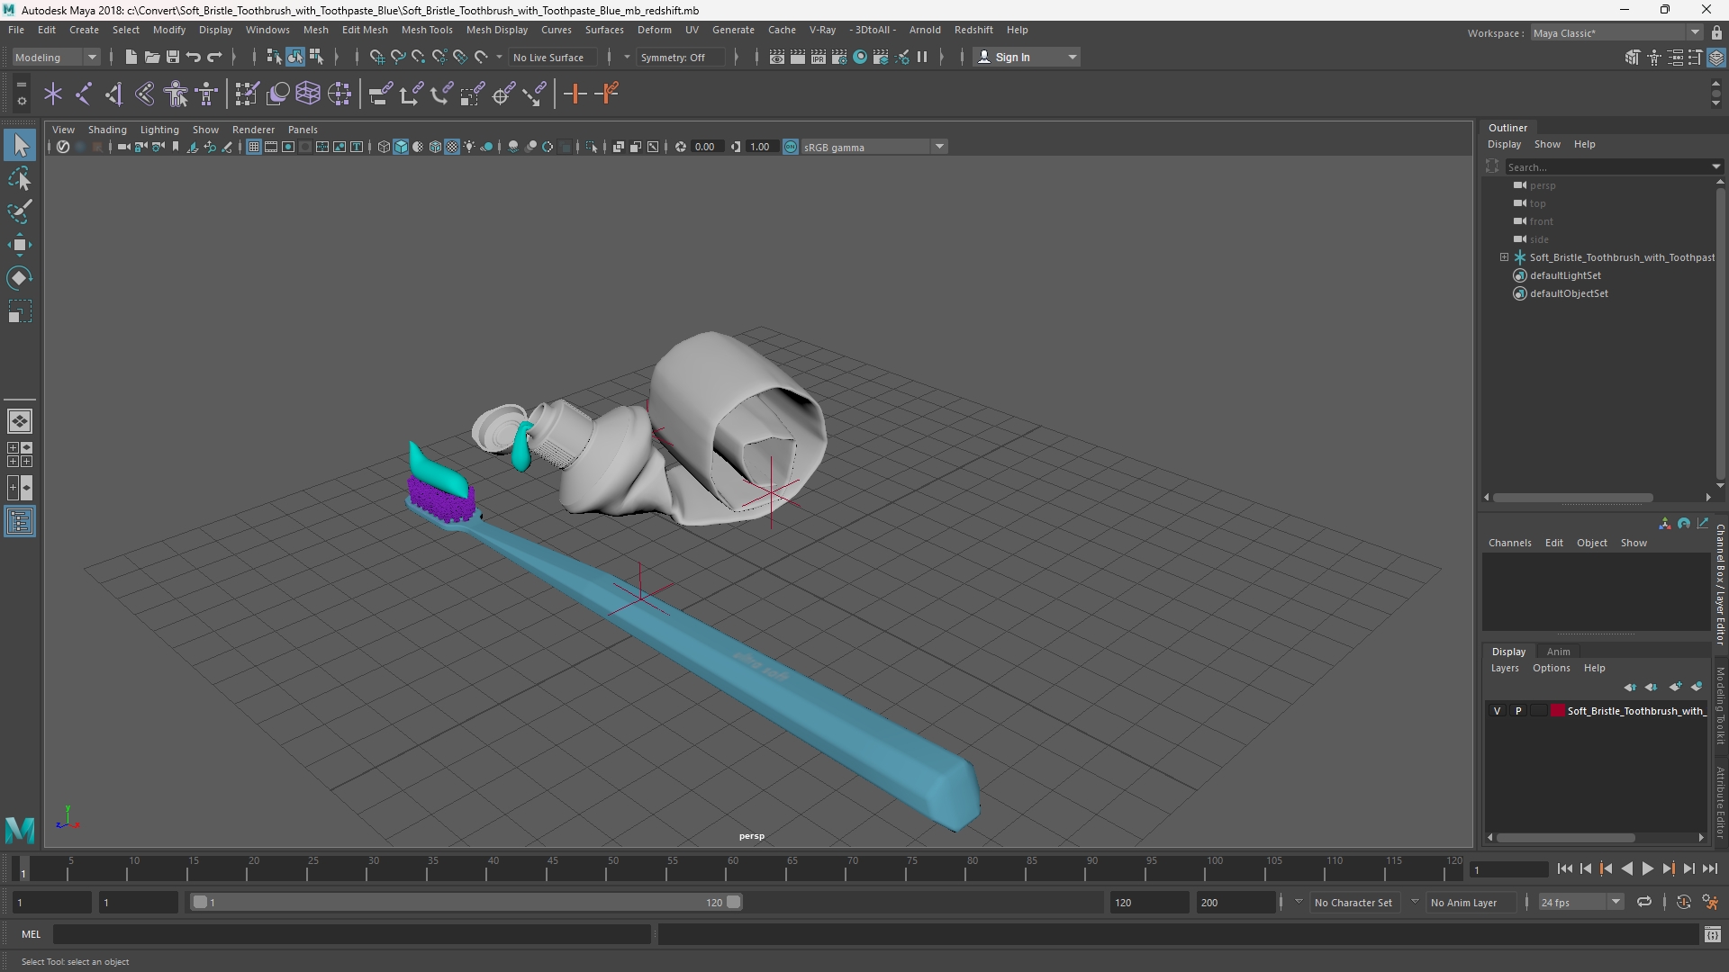Open layer Options menu
This screenshot has width=1729, height=972.
[1551, 668]
